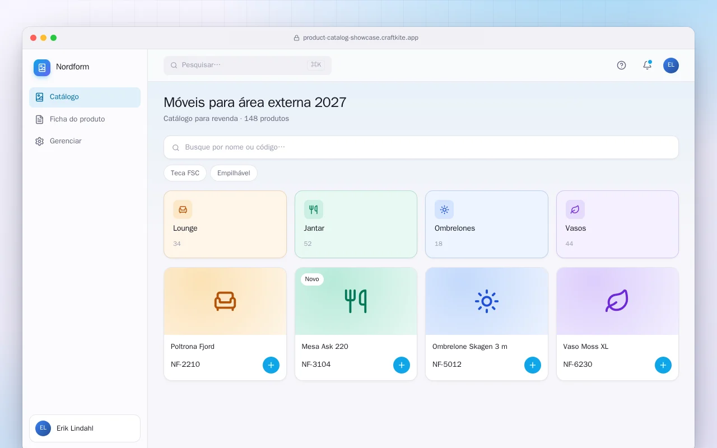The width and height of the screenshot is (717, 448).
Task: Click product code NF-3104
Action: coord(316,365)
